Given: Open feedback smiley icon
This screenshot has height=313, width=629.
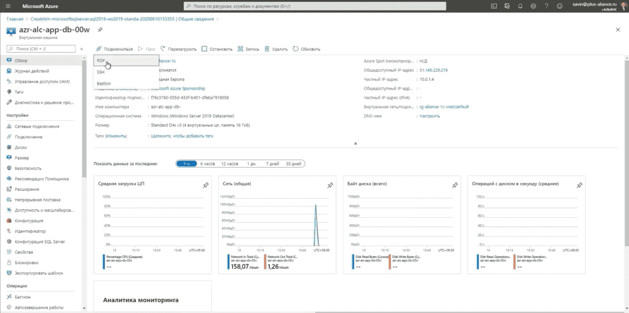Looking at the screenshot, I should [x=559, y=6].
